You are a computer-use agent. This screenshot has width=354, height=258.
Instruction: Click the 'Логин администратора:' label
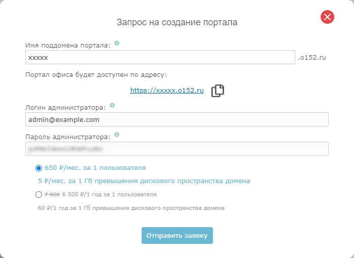[65, 107]
